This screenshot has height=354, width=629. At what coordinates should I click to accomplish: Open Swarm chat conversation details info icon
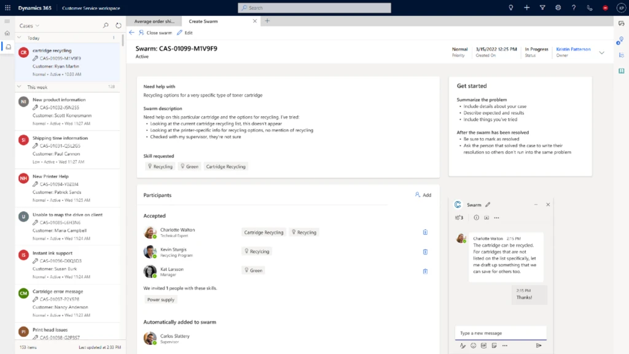476,218
